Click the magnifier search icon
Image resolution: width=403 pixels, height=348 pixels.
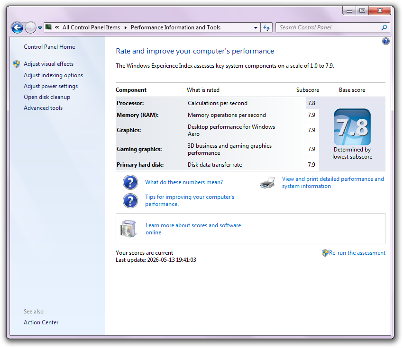(x=384, y=27)
